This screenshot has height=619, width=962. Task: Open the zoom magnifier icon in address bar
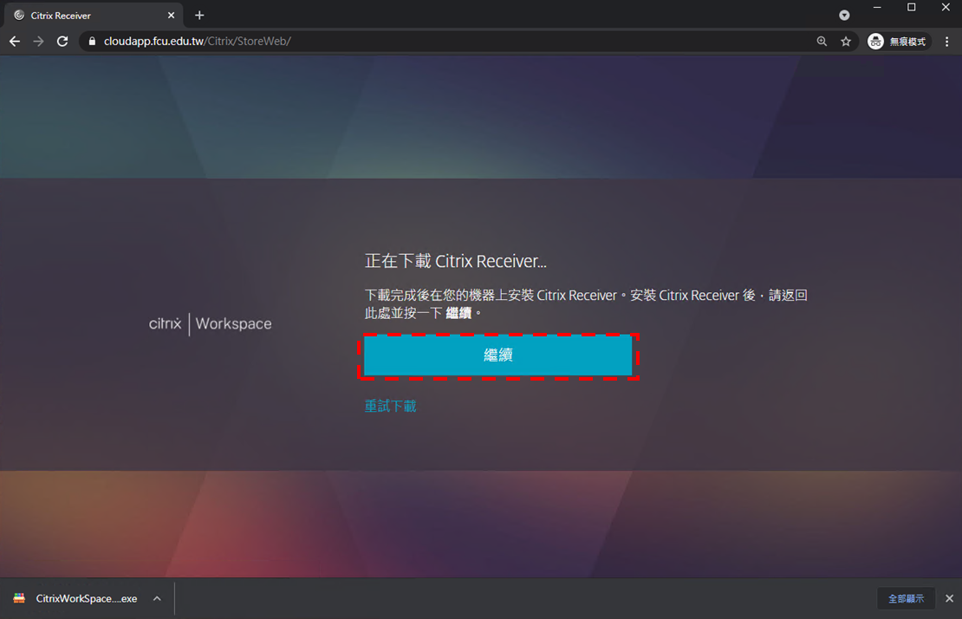pos(822,41)
